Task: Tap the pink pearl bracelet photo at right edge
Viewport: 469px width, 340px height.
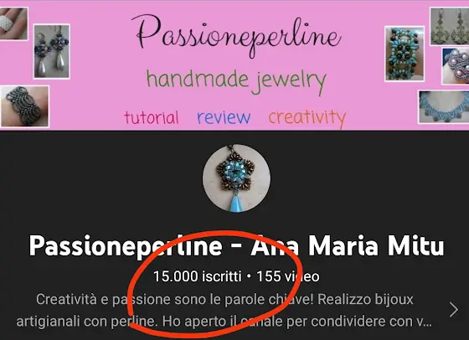Action: click(x=456, y=66)
